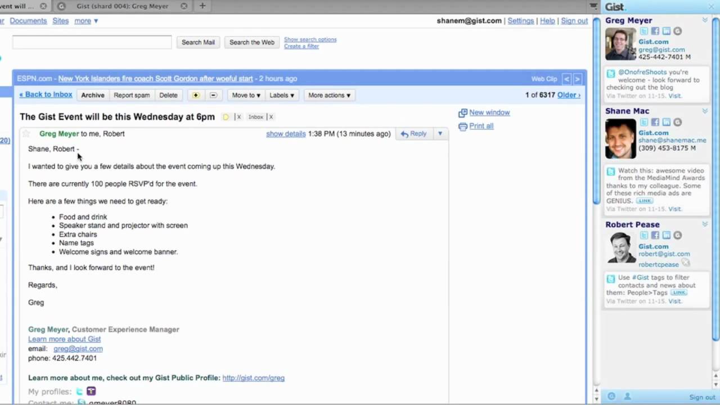720x405 pixels.
Task: Click the New window icon
Action: coord(463,113)
